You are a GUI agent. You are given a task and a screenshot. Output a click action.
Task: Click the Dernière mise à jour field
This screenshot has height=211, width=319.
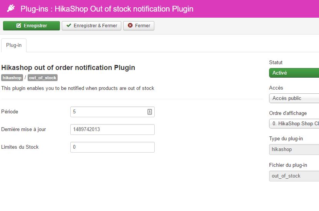tap(112, 130)
